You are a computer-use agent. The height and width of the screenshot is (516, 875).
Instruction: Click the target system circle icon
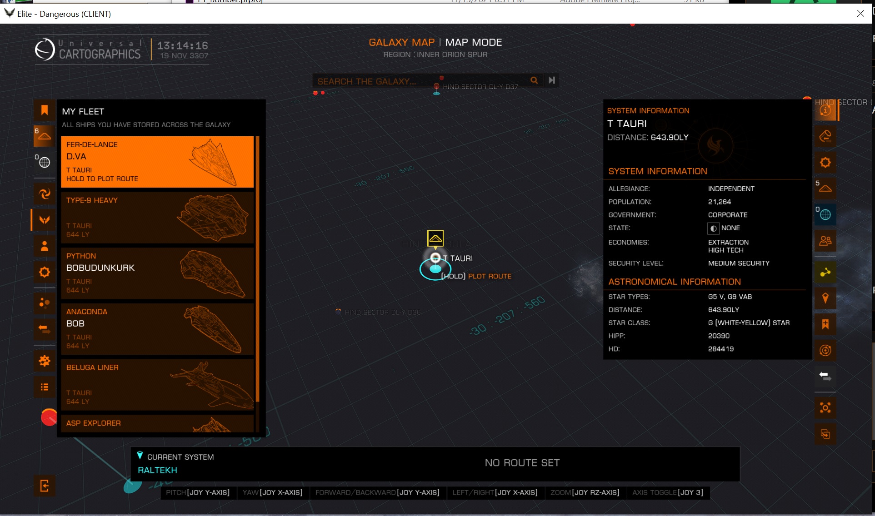click(825, 350)
